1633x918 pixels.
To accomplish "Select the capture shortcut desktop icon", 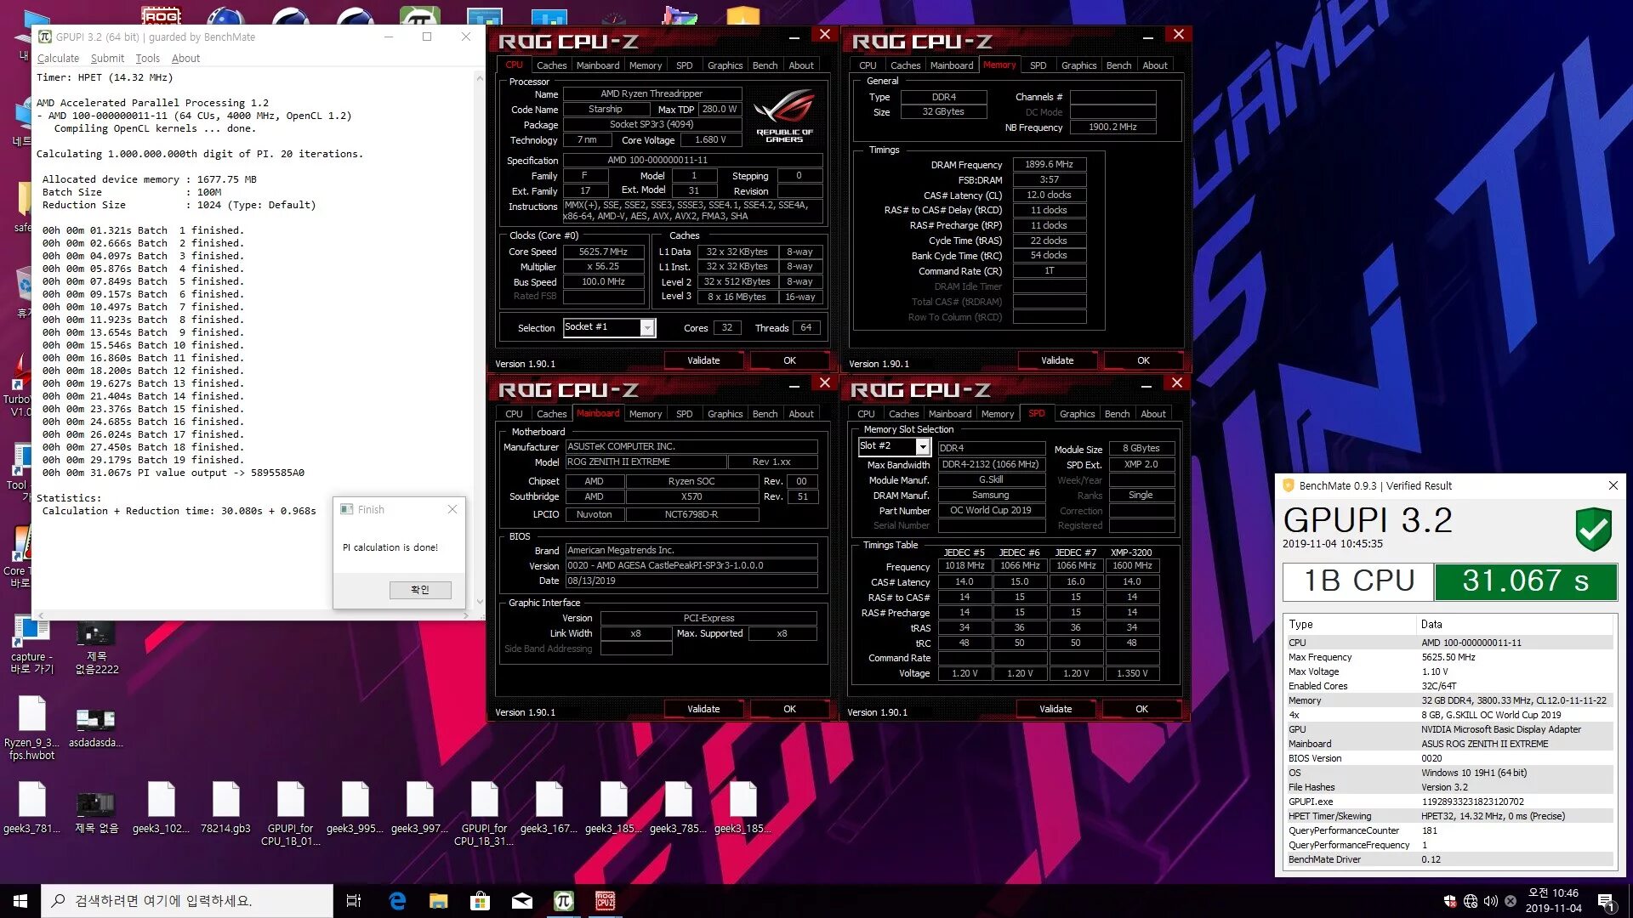I will tap(31, 646).
